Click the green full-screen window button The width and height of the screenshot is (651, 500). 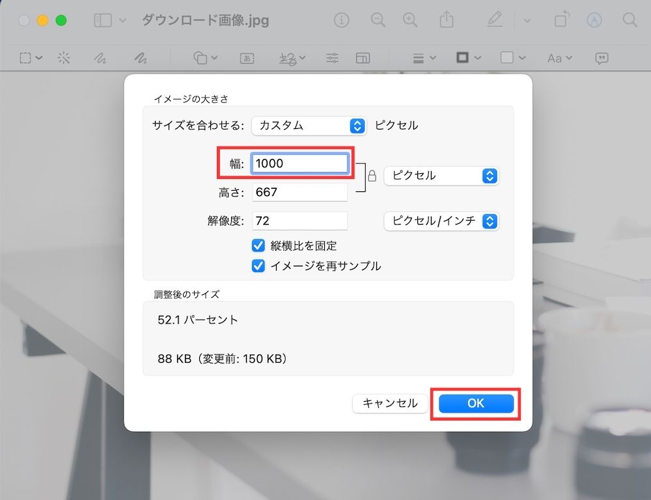(x=61, y=20)
